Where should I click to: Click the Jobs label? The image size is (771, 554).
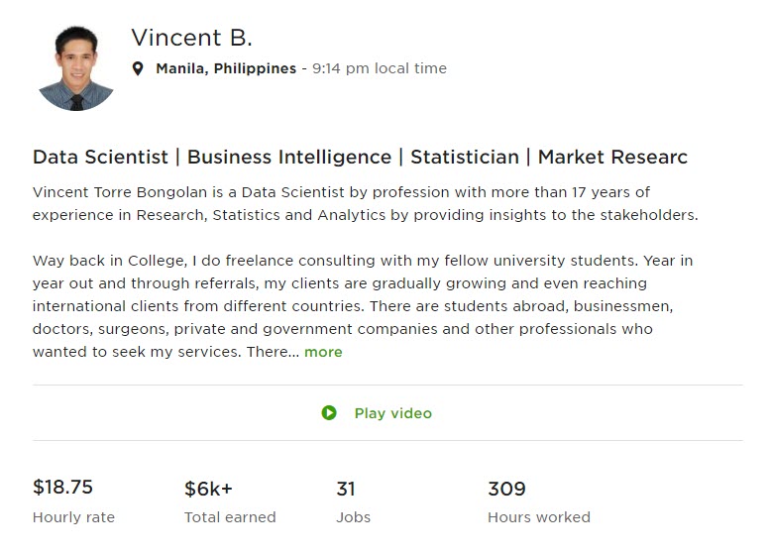[x=354, y=517]
